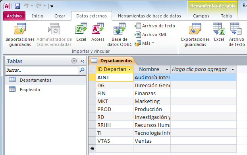Customize the Quick Access Toolbar dropdown
This screenshot has width=247, height=155.
[x=52, y=6]
